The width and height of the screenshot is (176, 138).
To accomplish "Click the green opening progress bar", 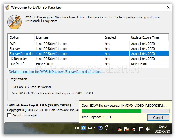I will pos(126,111).
